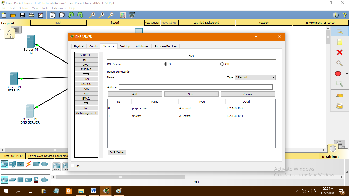Add a Complex PDU envelope
Viewport: 349px width, 196px height.
[x=340, y=106]
